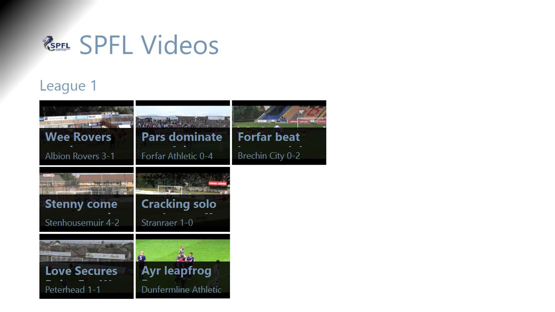Click the Cracking solo headline text
The image size is (555, 312).
[x=179, y=204]
